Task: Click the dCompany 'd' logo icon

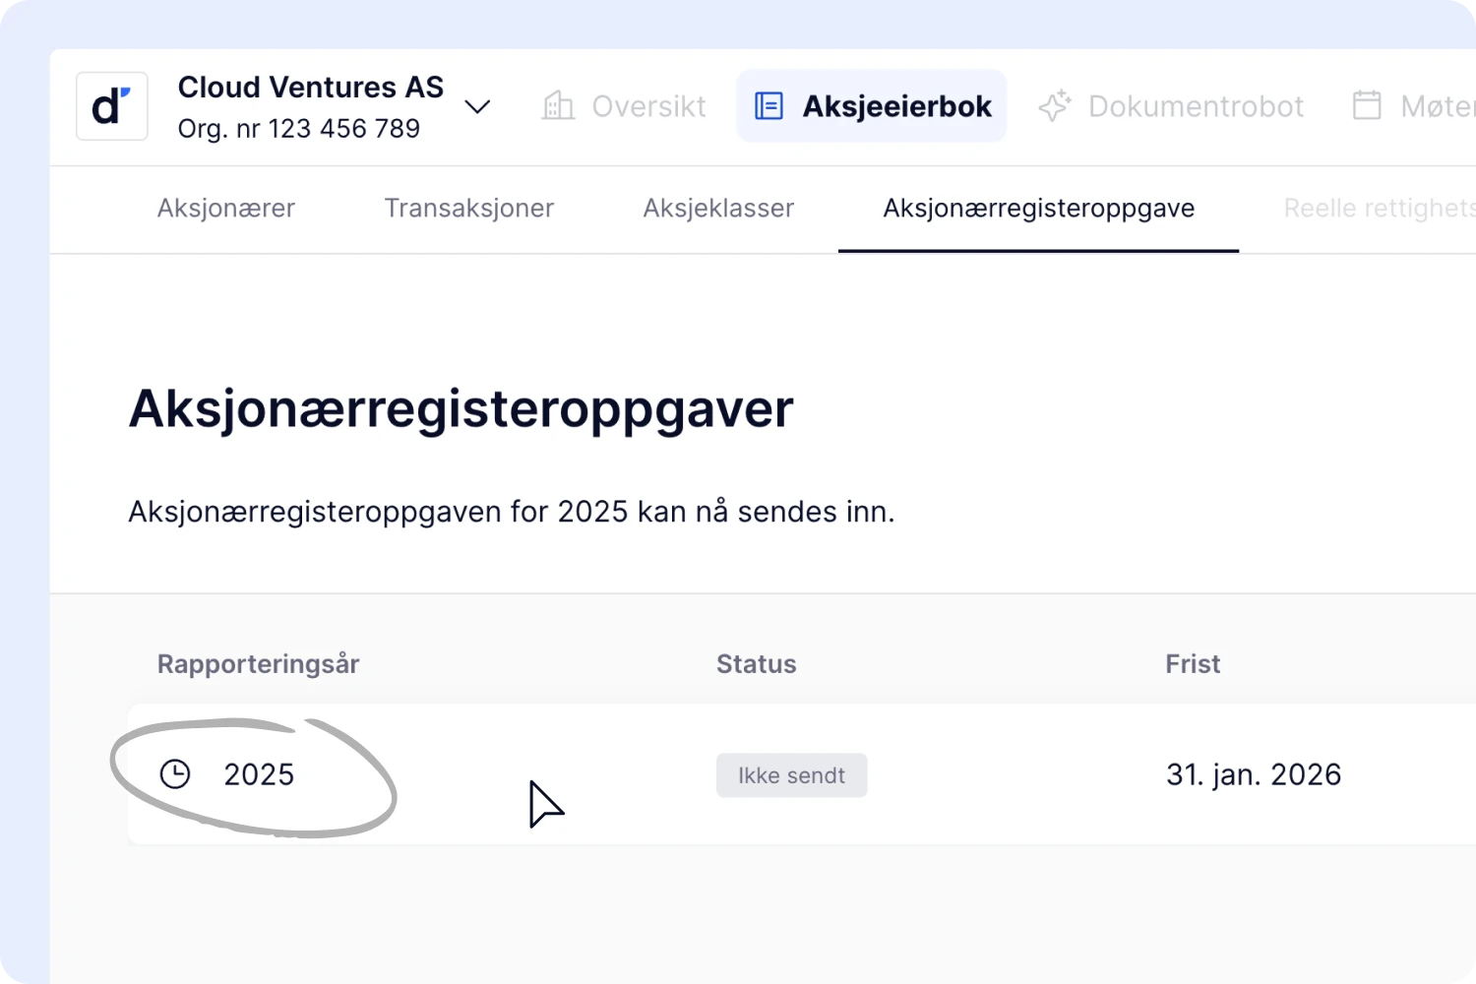Action: [x=111, y=106]
